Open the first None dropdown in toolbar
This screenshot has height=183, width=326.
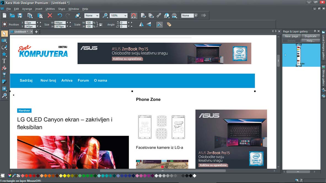tap(92, 16)
